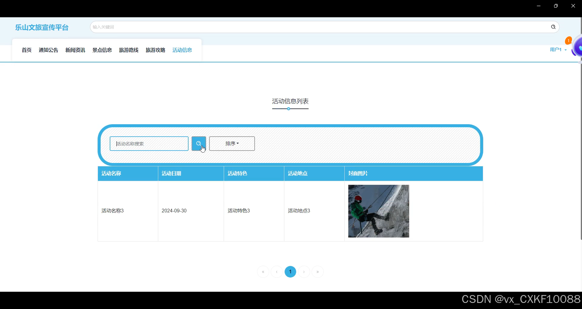
Task: Open the 旅游路线 nav item
Action: coord(129,50)
